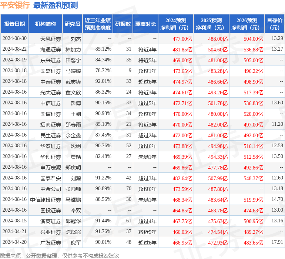
Task: Click accuracy value 92.01%
Action: pyautogui.click(x=103, y=81)
